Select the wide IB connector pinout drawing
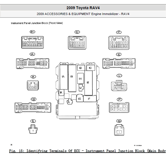 33,108
